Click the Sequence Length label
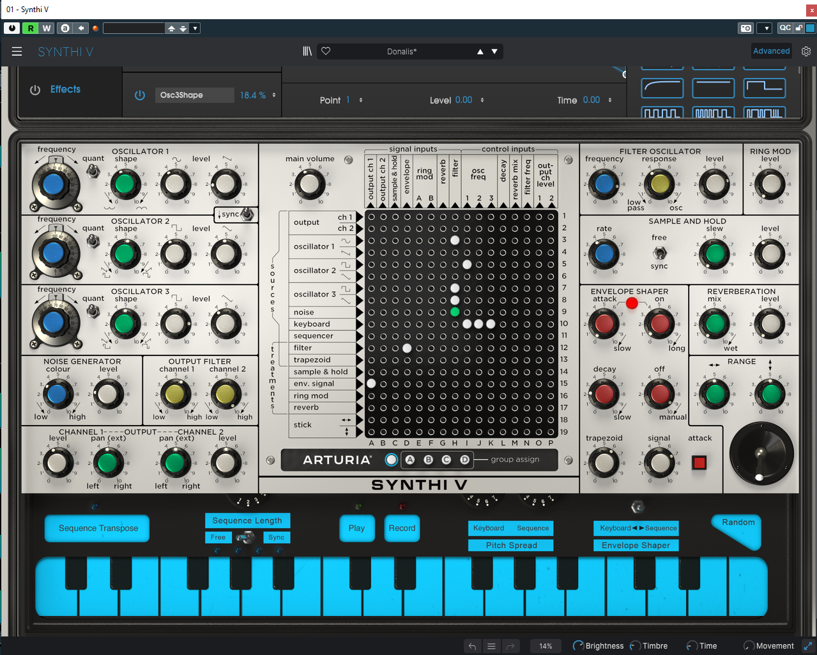Screen dimensions: 817x655 247,521
